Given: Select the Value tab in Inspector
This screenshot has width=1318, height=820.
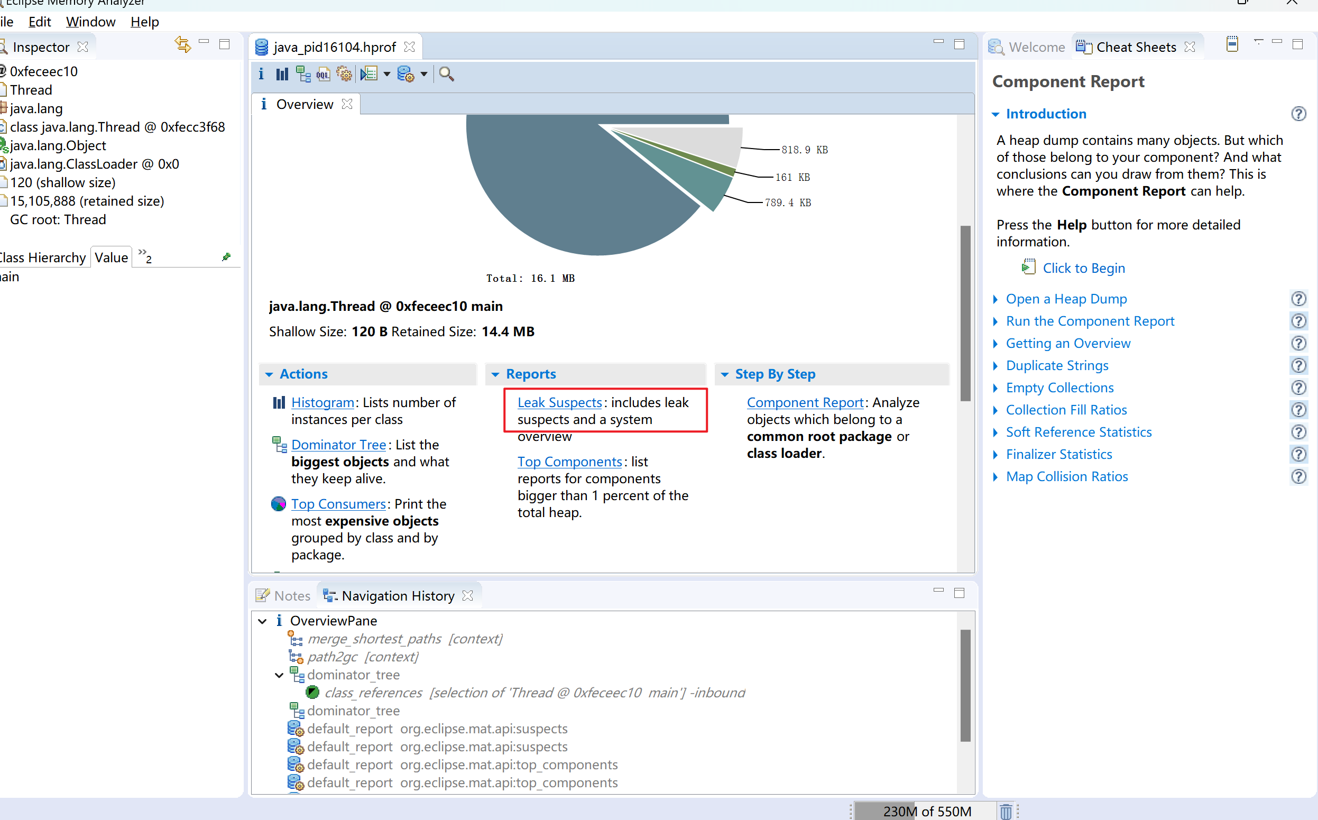Looking at the screenshot, I should 111,257.
